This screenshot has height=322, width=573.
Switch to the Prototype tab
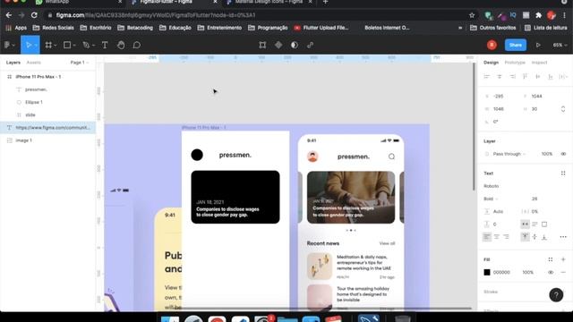(x=515, y=63)
